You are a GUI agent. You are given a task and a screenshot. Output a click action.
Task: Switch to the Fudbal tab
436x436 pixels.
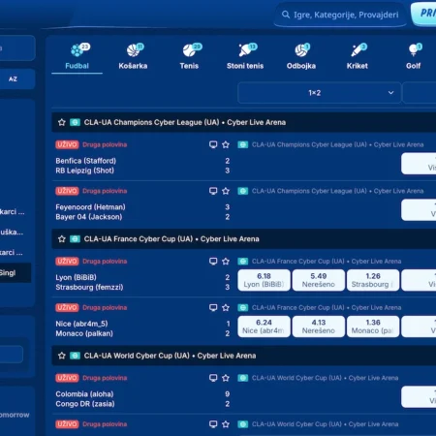(x=77, y=57)
